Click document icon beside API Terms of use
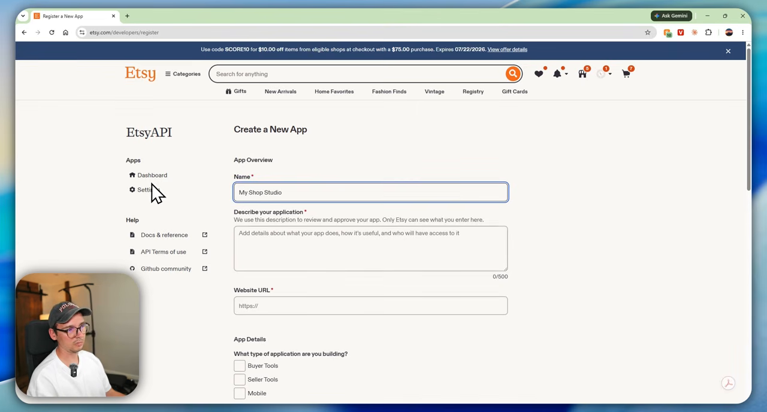 click(x=132, y=252)
